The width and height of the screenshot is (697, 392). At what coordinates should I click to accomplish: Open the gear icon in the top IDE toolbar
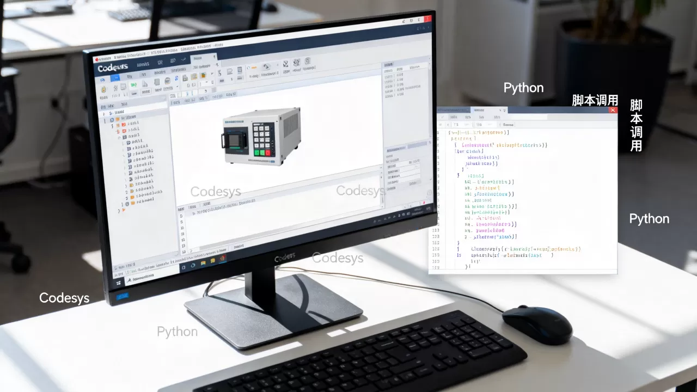[x=296, y=62]
